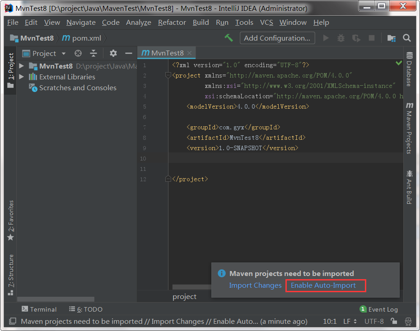
Task: Click artifactId MvnTest8 text on line 8
Action: [x=244, y=138]
